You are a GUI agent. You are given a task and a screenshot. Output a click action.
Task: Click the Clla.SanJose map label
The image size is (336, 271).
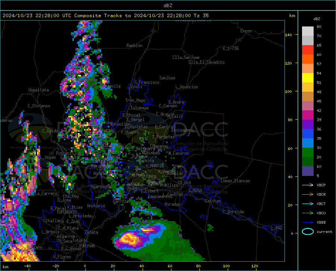186,57
